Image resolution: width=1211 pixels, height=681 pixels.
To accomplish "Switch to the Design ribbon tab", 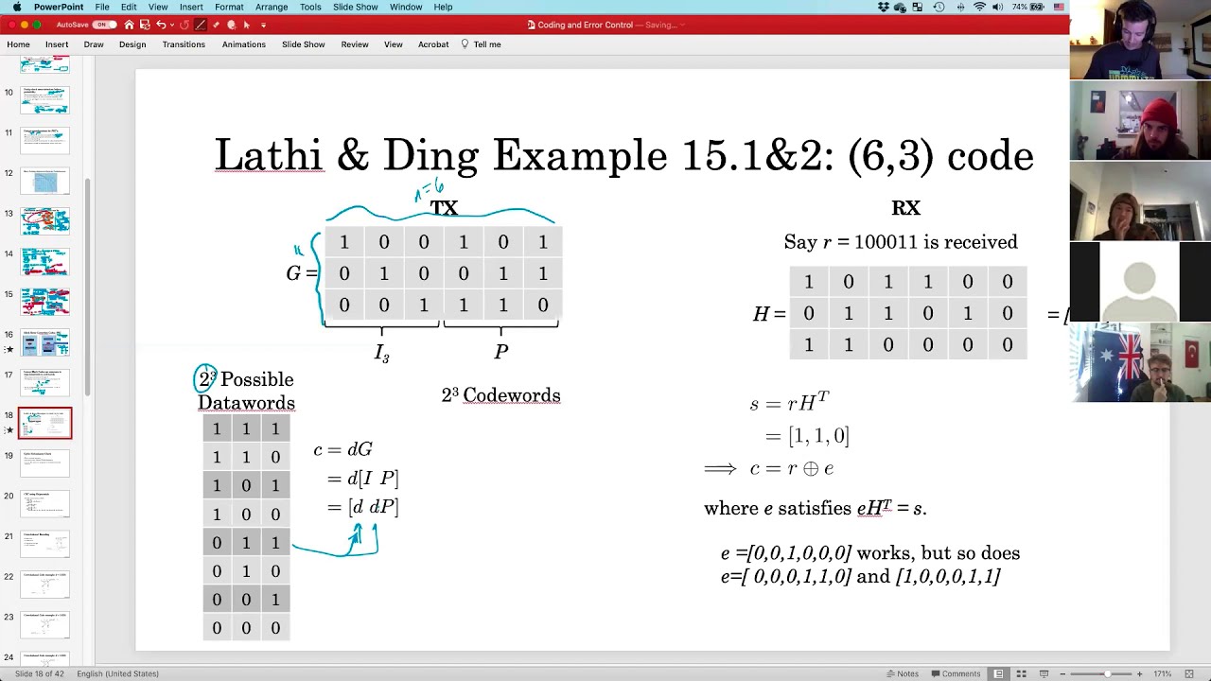I will point(132,44).
